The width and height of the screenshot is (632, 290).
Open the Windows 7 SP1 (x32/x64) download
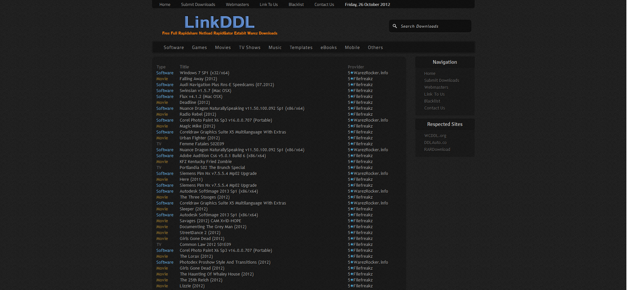tap(204, 73)
